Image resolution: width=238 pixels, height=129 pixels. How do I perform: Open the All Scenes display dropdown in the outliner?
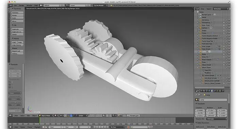221,9
